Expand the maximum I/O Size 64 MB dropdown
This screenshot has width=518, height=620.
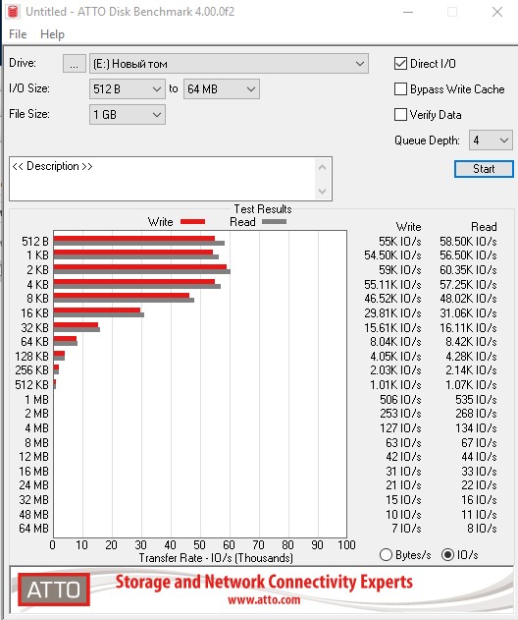pyautogui.click(x=221, y=89)
